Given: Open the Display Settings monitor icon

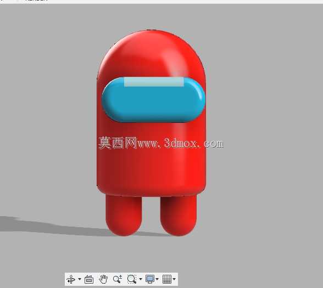Looking at the screenshot, I should [150, 279].
